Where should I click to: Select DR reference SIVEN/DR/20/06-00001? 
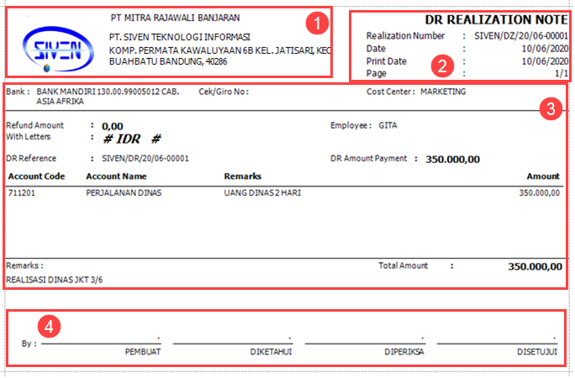click(x=145, y=158)
